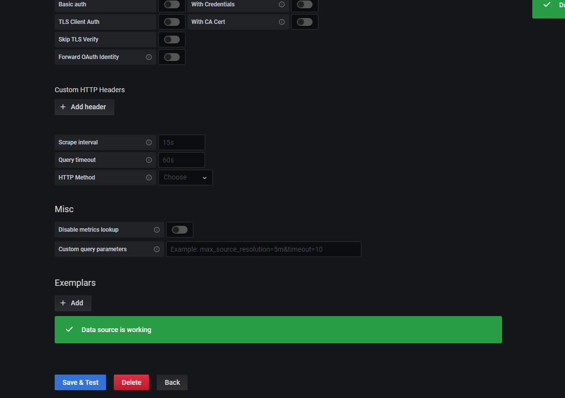
Task: Focus the Custom query parameters field
Action: 263,249
